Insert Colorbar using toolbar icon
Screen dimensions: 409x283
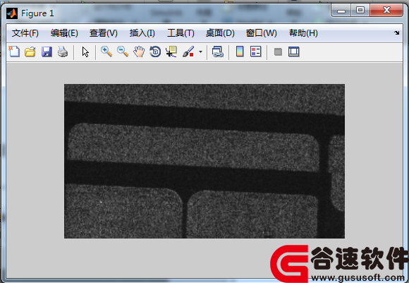click(240, 52)
